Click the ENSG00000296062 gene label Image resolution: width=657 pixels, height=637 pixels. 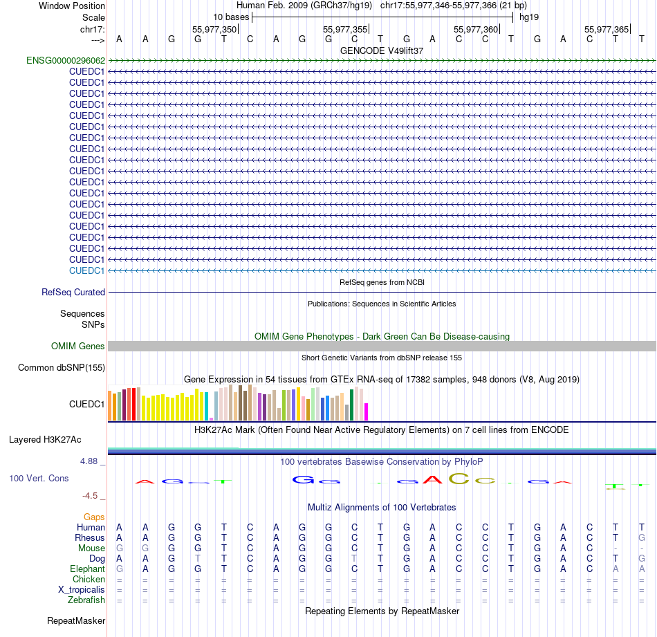point(66,60)
